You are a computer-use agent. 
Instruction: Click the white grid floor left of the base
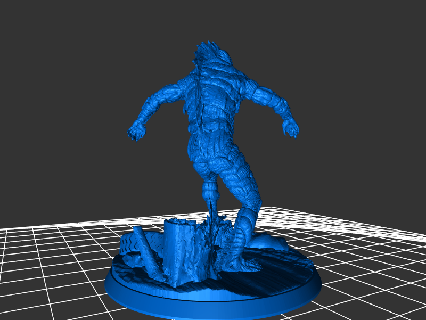(53, 266)
